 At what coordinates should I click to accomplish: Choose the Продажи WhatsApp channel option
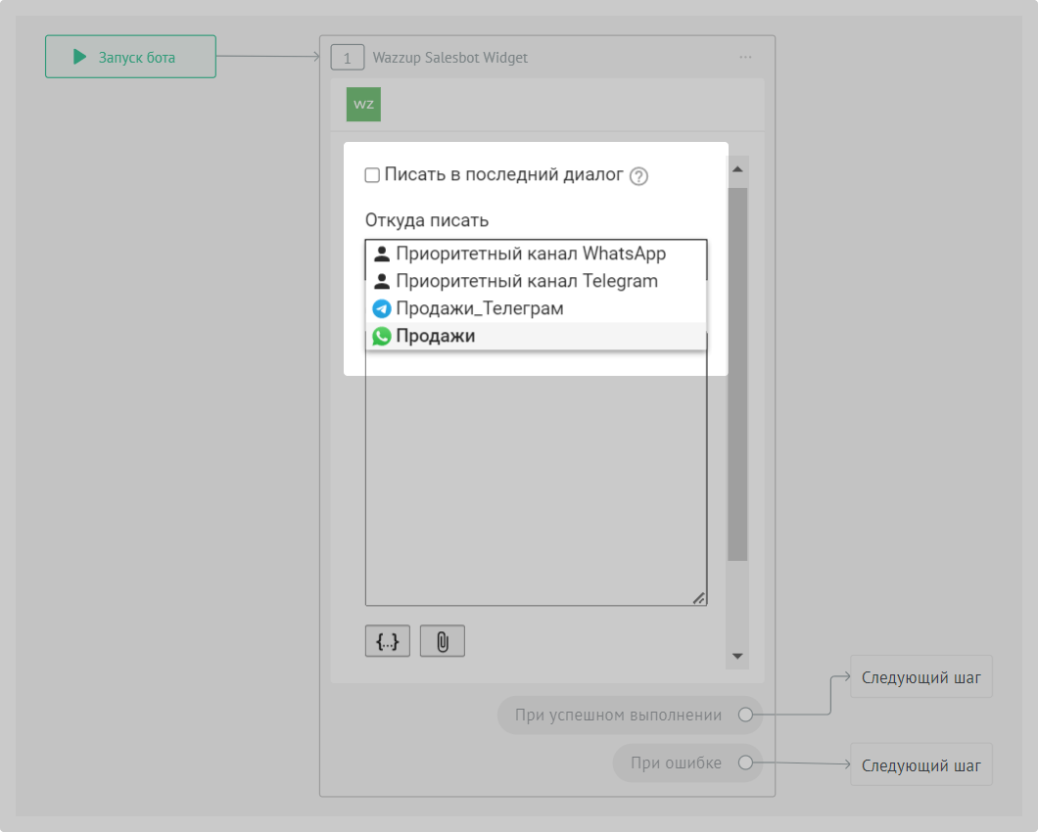pyautogui.click(x=436, y=336)
